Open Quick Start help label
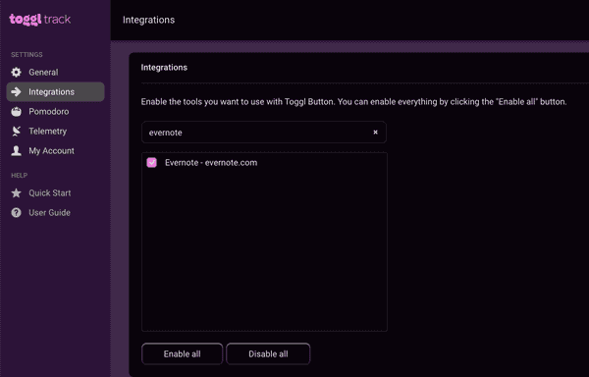 click(x=50, y=193)
